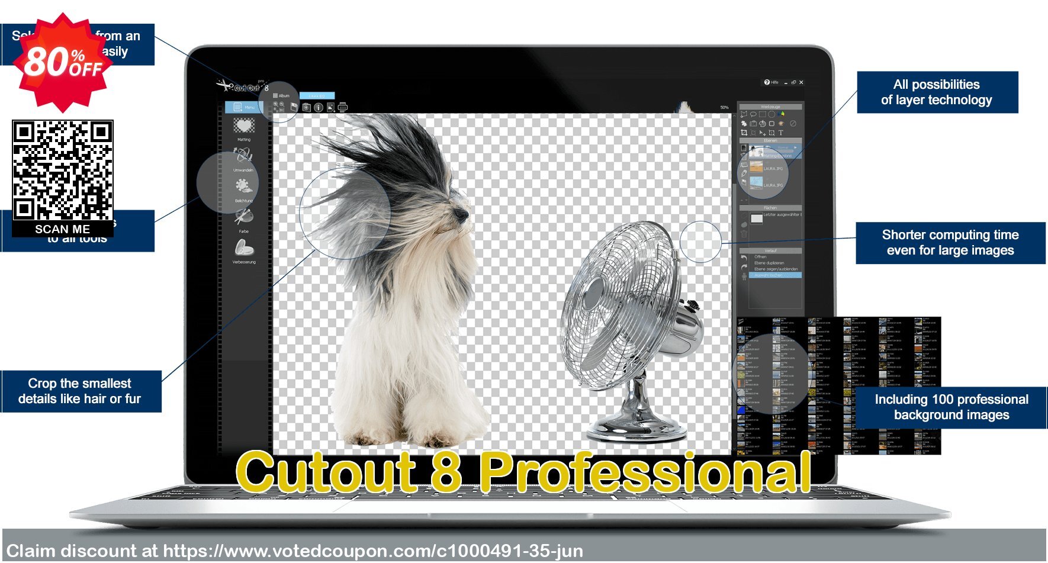
Task: Select the rounded rectangle tool
Action: click(x=771, y=124)
